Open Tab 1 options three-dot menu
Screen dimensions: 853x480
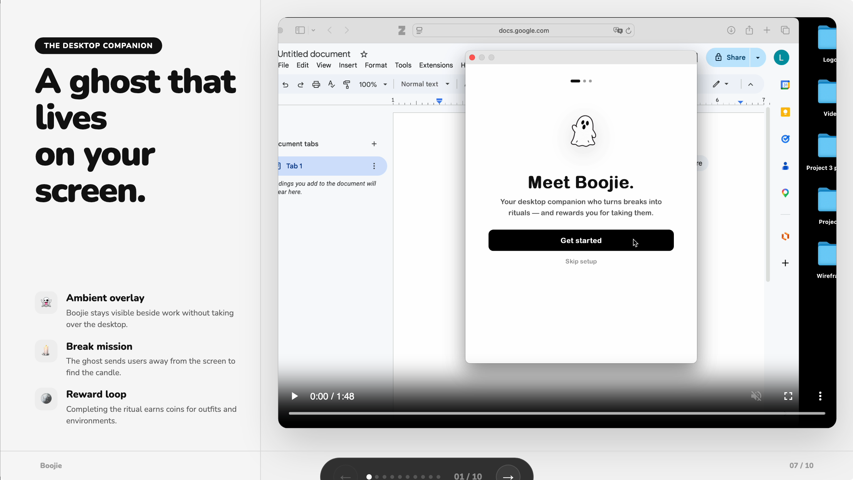tap(374, 166)
